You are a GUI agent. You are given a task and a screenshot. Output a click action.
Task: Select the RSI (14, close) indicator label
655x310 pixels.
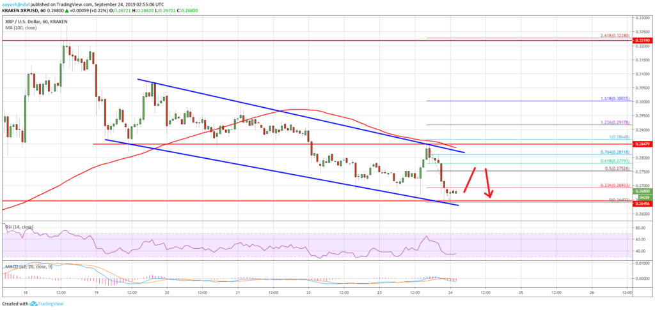pyautogui.click(x=19, y=227)
